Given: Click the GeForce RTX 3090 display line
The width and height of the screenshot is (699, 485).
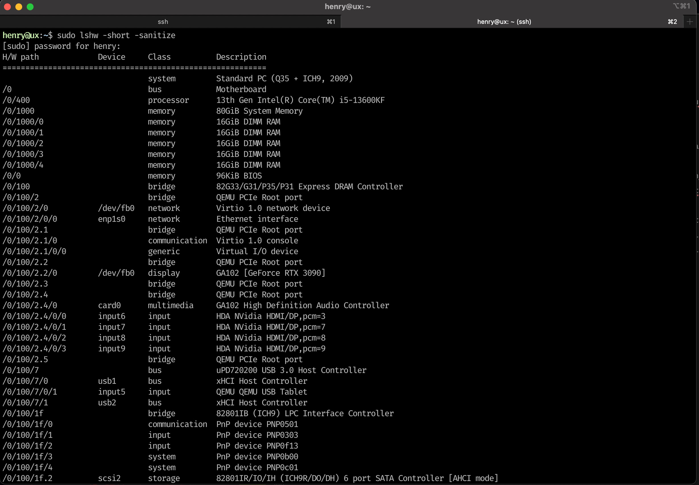Looking at the screenshot, I should pos(270,273).
